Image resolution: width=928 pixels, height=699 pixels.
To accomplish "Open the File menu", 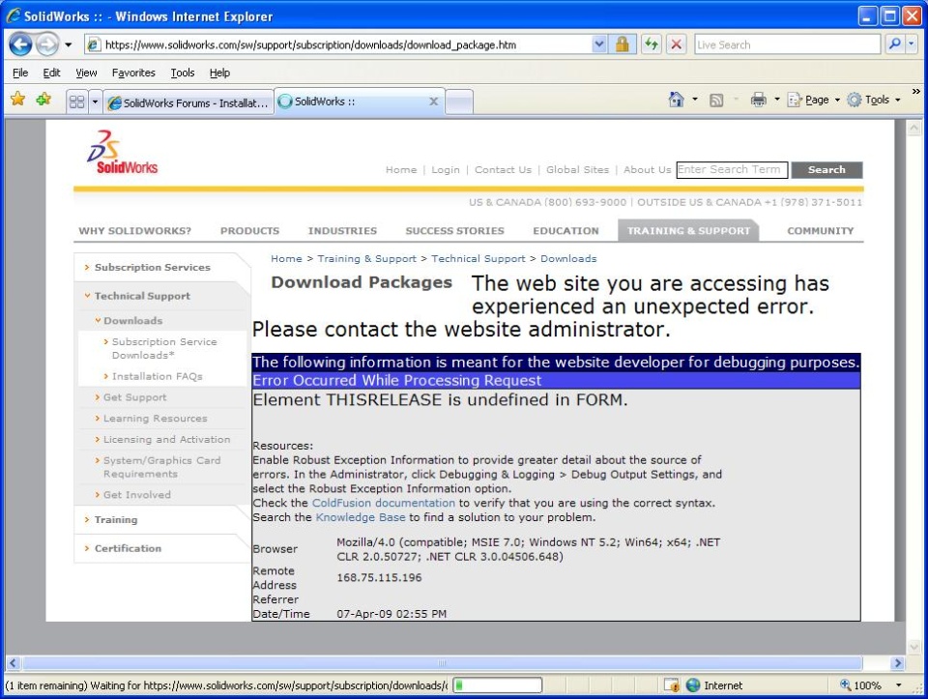I will pos(20,73).
